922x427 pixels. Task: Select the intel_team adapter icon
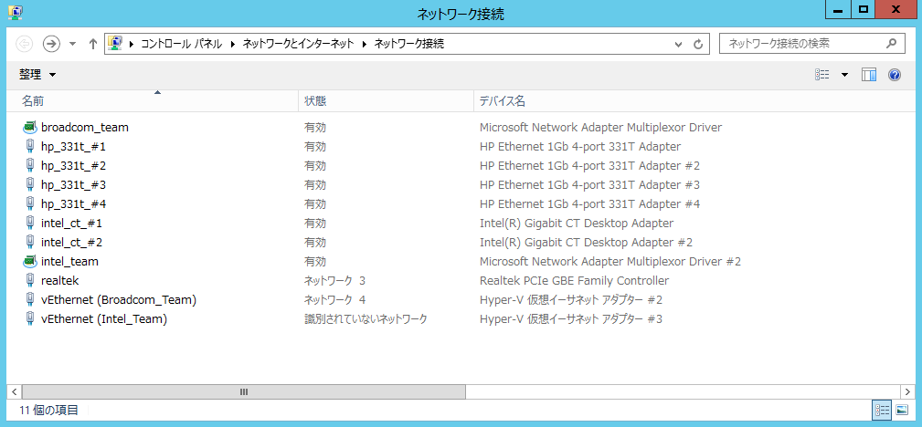point(29,261)
